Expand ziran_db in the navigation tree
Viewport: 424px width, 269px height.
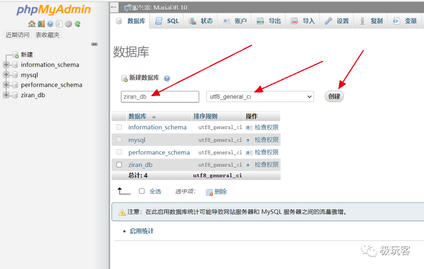[6, 95]
